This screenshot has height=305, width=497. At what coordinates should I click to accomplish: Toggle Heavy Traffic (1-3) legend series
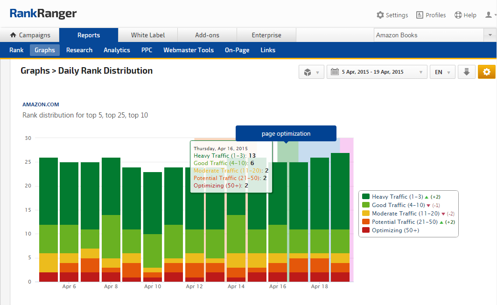pyautogui.click(x=397, y=197)
